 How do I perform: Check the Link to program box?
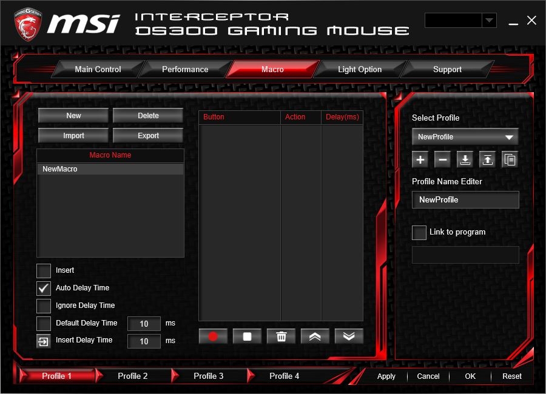419,233
